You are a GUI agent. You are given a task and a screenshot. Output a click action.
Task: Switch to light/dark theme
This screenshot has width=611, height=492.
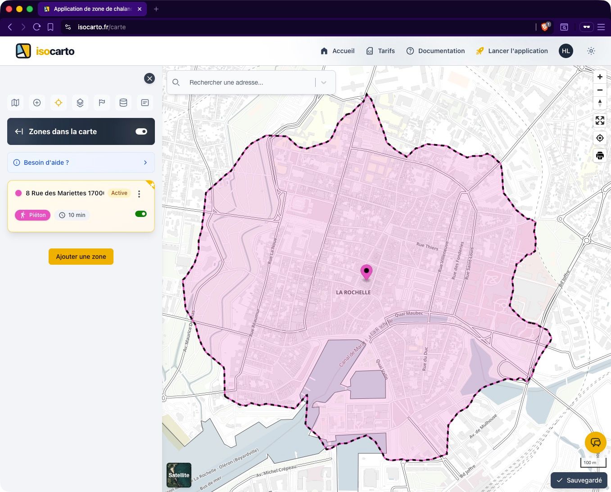point(591,51)
